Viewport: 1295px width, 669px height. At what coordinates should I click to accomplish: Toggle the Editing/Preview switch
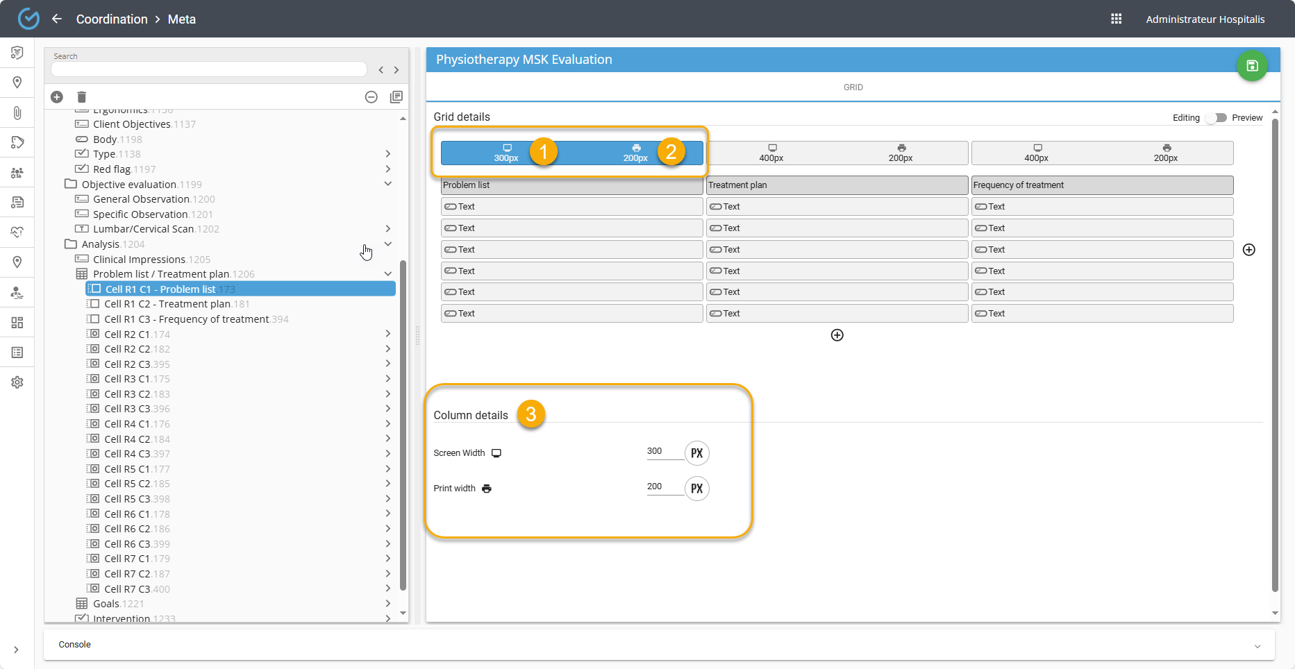pyautogui.click(x=1215, y=118)
